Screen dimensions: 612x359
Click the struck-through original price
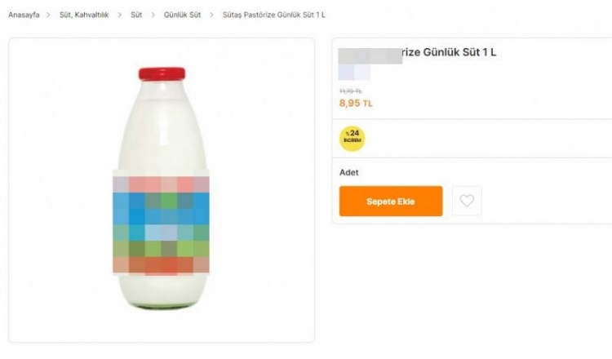(x=351, y=91)
